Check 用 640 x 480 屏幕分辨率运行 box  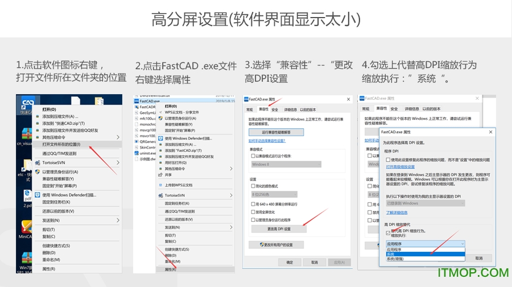tap(253, 204)
